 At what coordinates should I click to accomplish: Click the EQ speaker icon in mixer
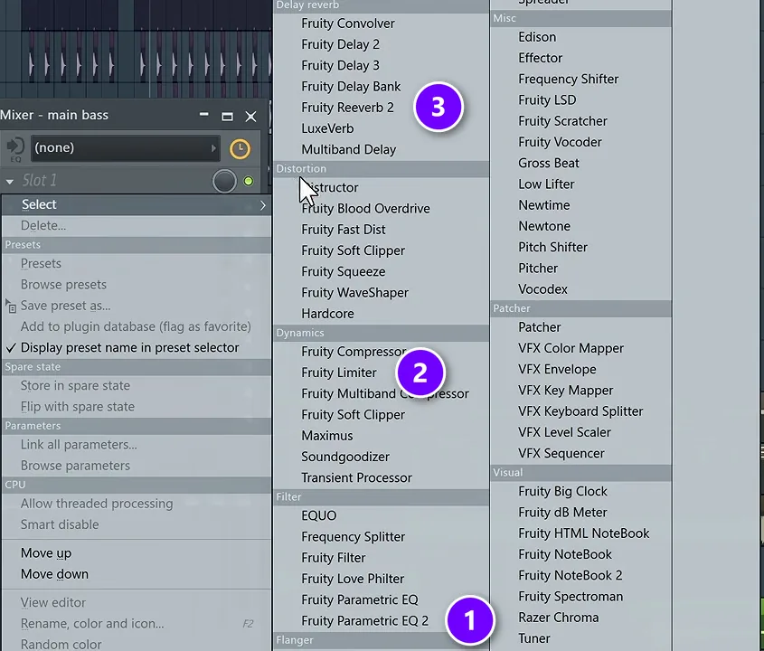coord(15,148)
